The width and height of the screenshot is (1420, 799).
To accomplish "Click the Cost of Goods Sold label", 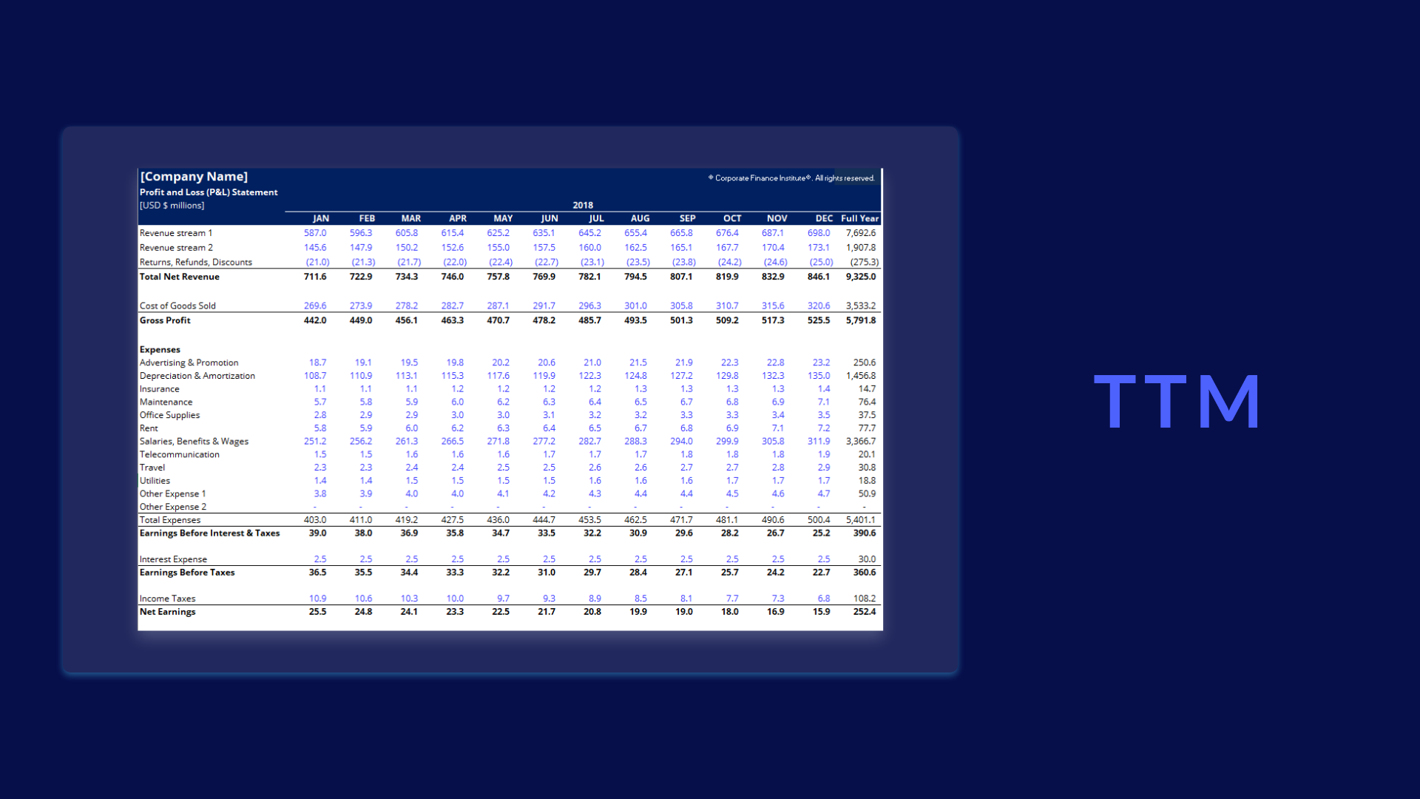I will [x=177, y=306].
